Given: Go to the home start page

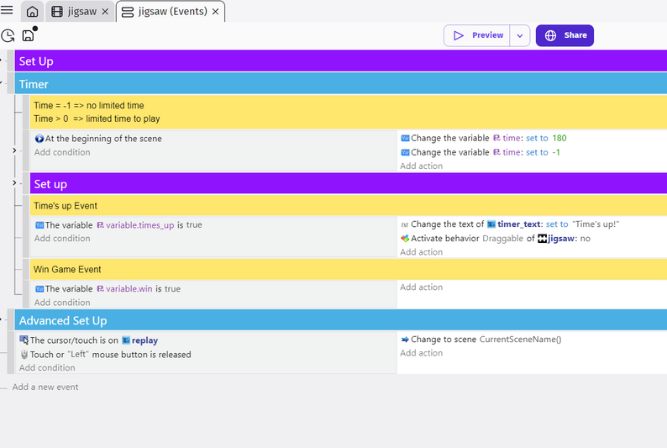Looking at the screenshot, I should [32, 12].
